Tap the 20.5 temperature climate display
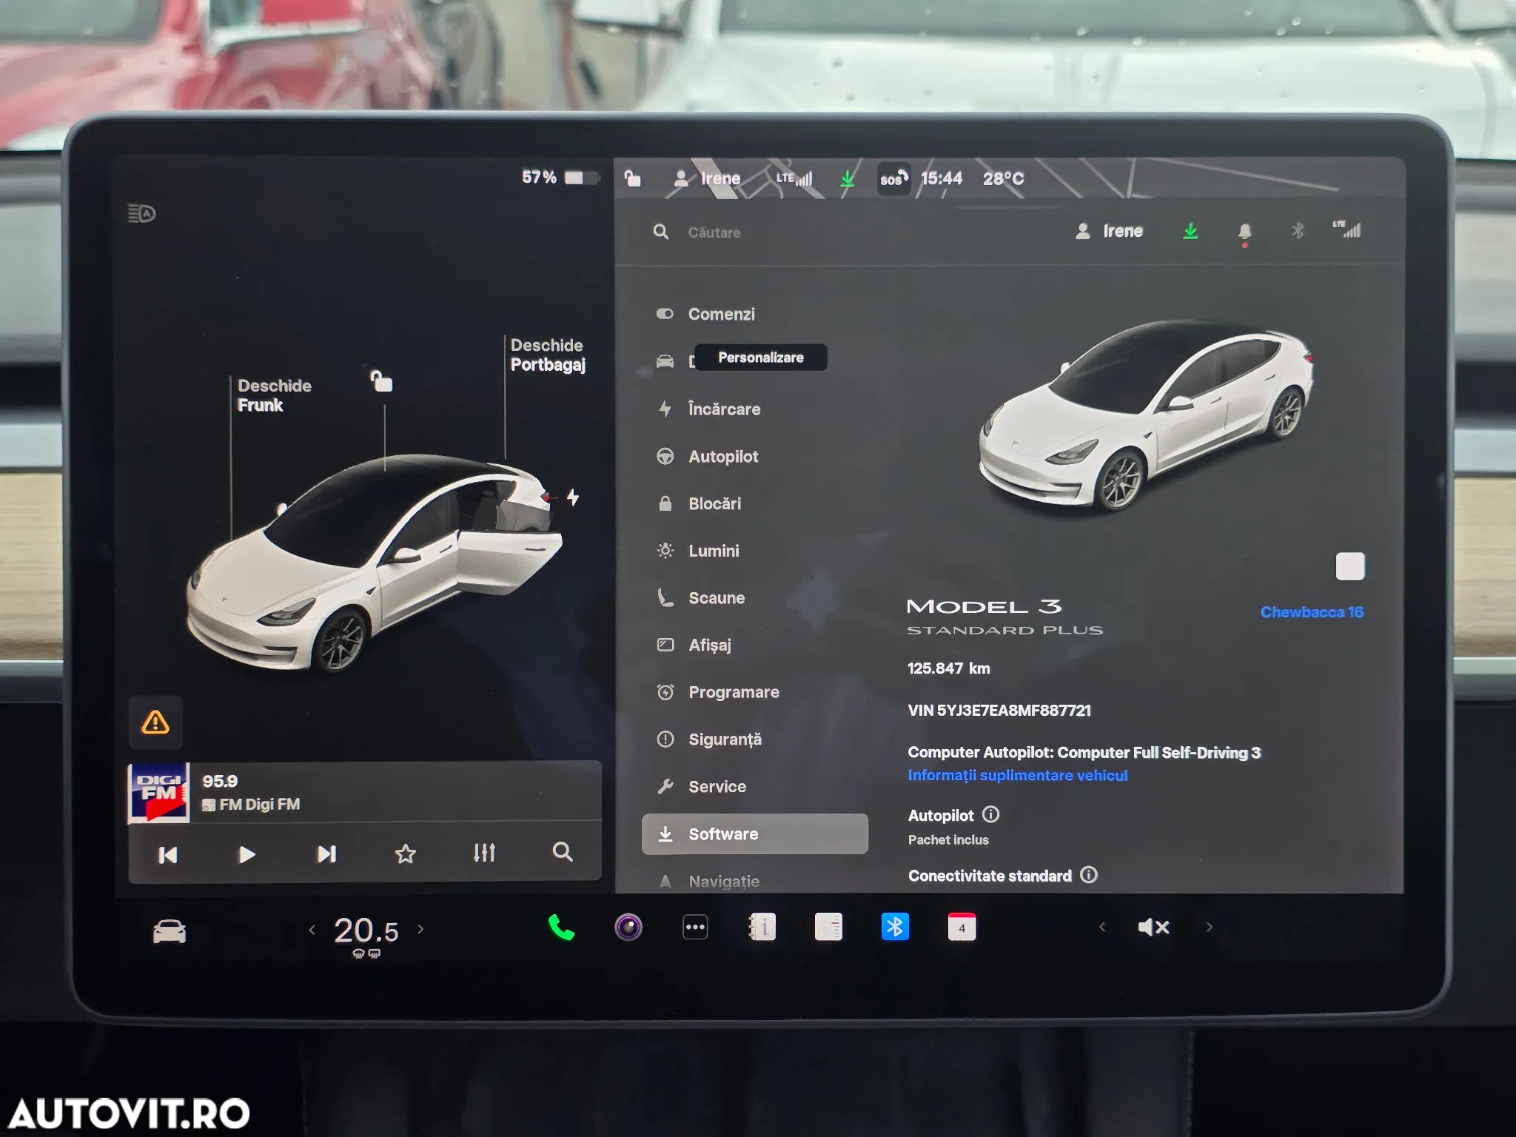1516x1137 pixels. click(x=366, y=931)
